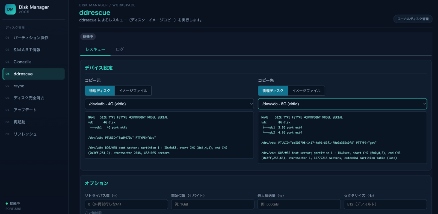Go to Clonezilla section
Image resolution: width=438 pixels, height=214 pixels.
point(33,62)
